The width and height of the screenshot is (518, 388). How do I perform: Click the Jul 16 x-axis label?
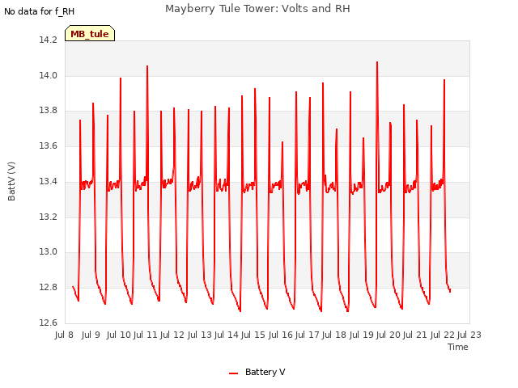pos(281,335)
